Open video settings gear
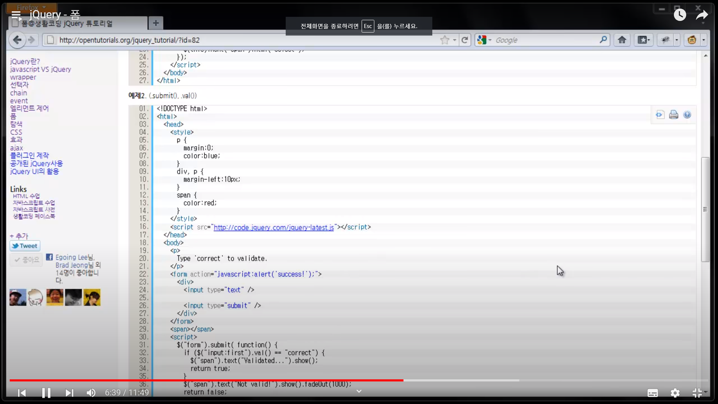718x404 pixels. pyautogui.click(x=675, y=393)
